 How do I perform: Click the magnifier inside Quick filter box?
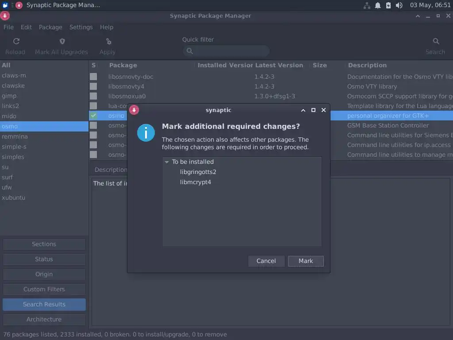(x=190, y=51)
